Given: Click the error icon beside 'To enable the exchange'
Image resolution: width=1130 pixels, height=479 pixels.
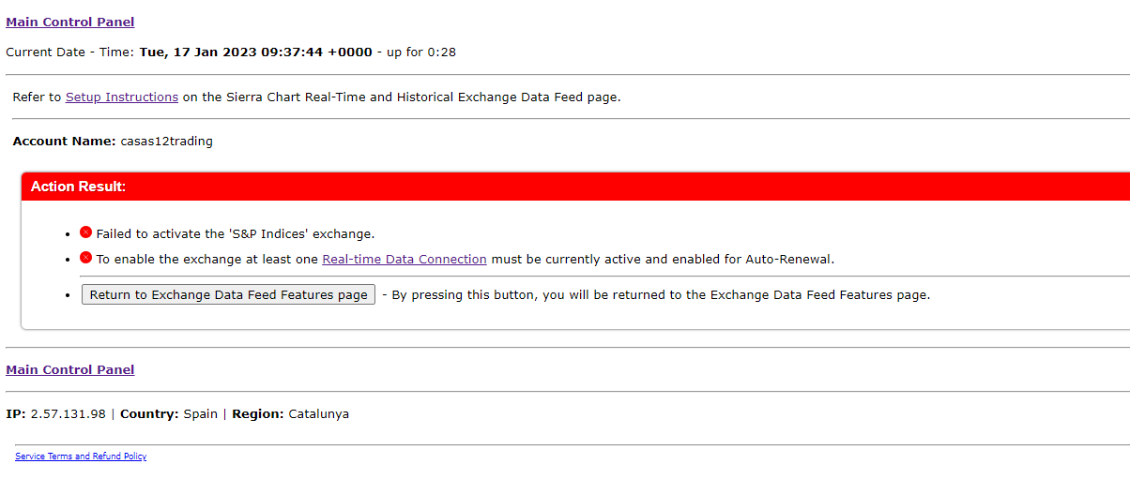Looking at the screenshot, I should [85, 258].
